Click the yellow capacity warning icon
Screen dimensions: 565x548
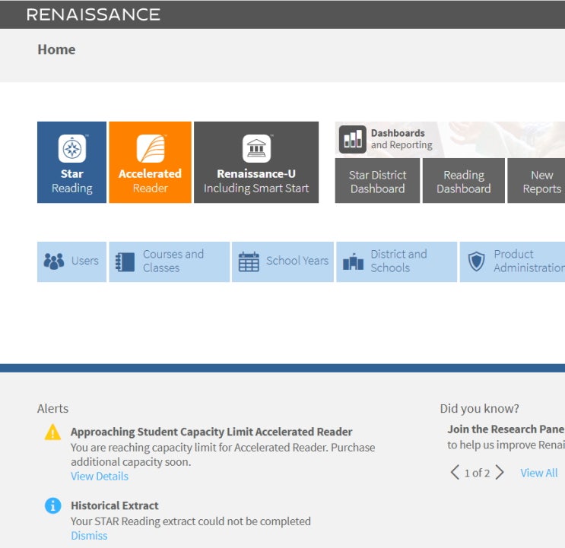[x=52, y=432]
